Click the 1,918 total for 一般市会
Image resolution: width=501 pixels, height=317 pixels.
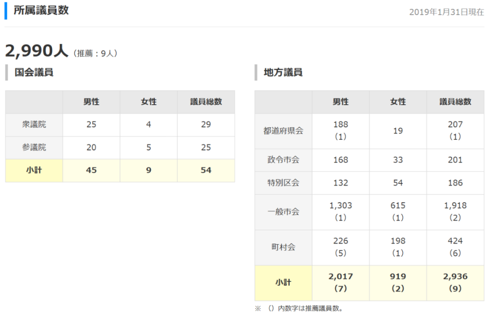pyautogui.click(x=455, y=206)
